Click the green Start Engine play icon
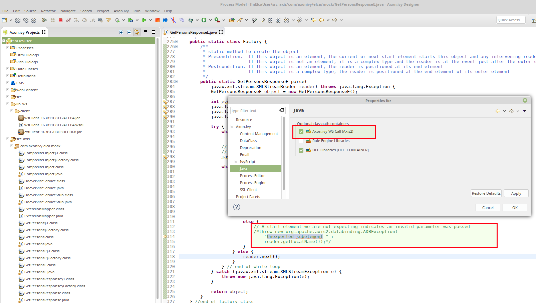The image size is (536, 303). 144,20
